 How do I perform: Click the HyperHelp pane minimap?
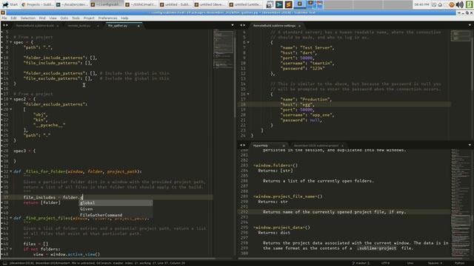tap(460, 203)
